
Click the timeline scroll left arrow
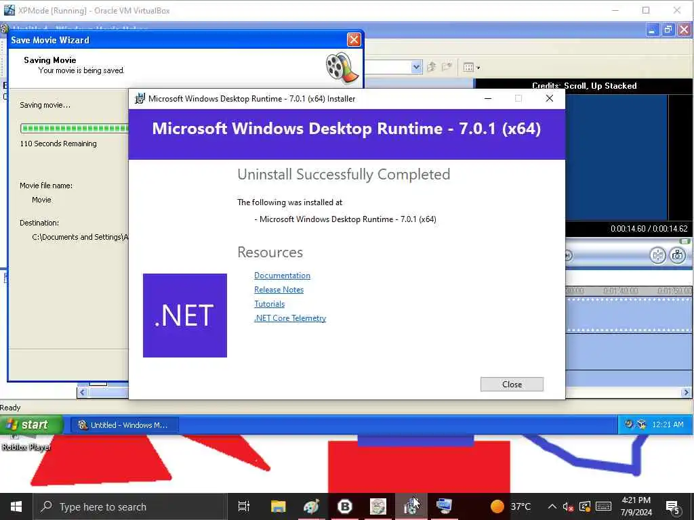click(82, 392)
